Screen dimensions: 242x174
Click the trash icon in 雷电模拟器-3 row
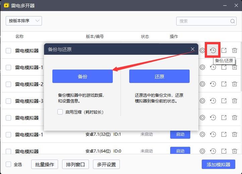coord(234,101)
